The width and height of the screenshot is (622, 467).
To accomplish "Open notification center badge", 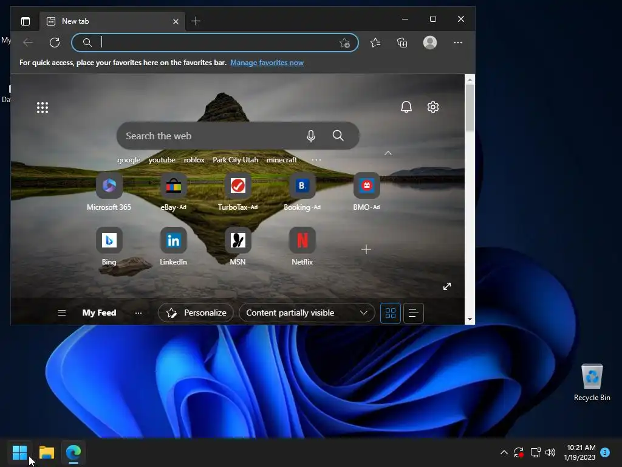I will (605, 452).
